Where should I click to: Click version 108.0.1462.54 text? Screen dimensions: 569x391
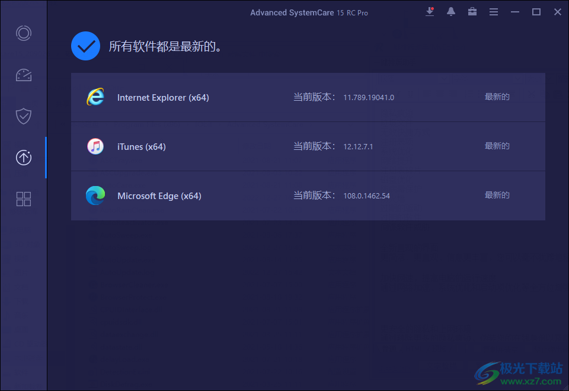click(x=366, y=196)
